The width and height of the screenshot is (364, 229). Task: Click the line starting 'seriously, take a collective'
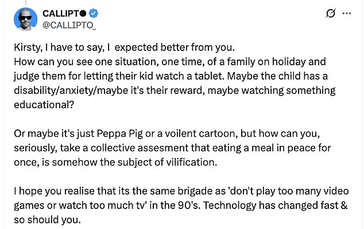click(x=172, y=148)
